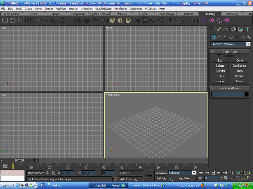Open the Create command panel tab

tap(212, 29)
